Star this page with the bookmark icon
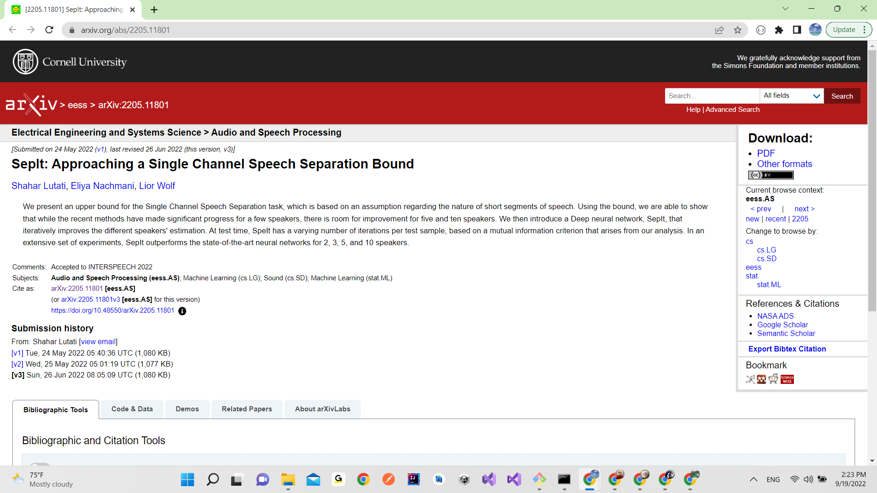The width and height of the screenshot is (877, 493). [737, 30]
